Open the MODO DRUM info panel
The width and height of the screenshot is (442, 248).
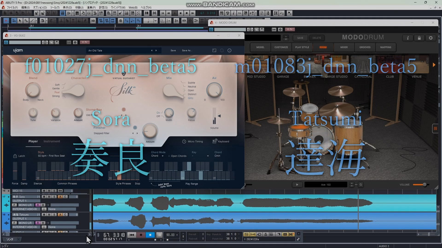pos(407,38)
